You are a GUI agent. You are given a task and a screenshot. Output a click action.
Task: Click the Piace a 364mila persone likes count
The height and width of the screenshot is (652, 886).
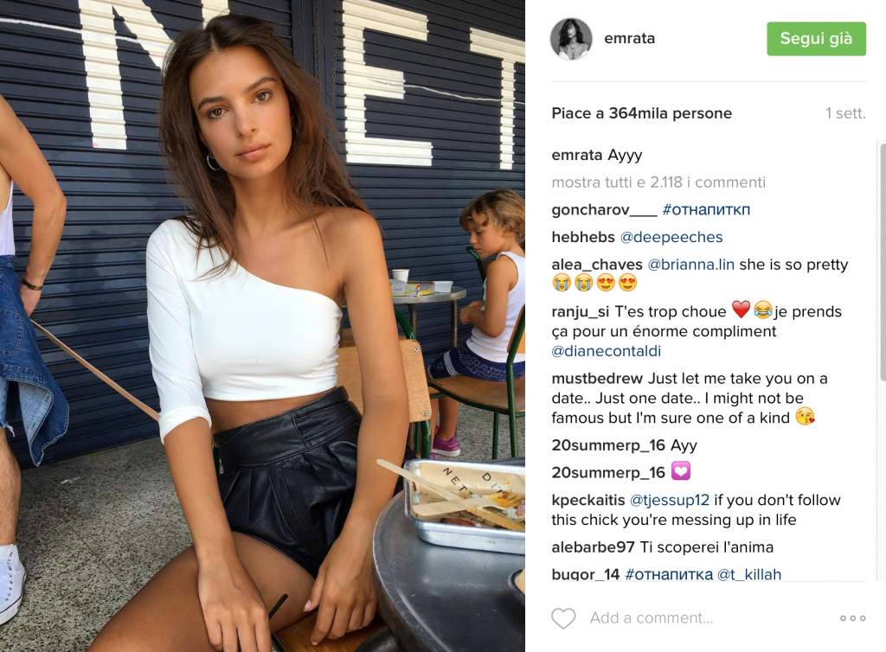pyautogui.click(x=641, y=113)
